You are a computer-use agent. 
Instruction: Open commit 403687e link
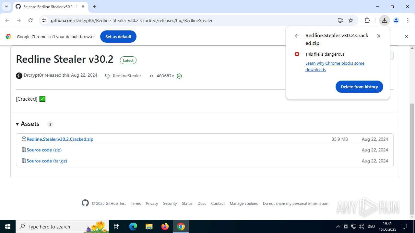coord(165,76)
